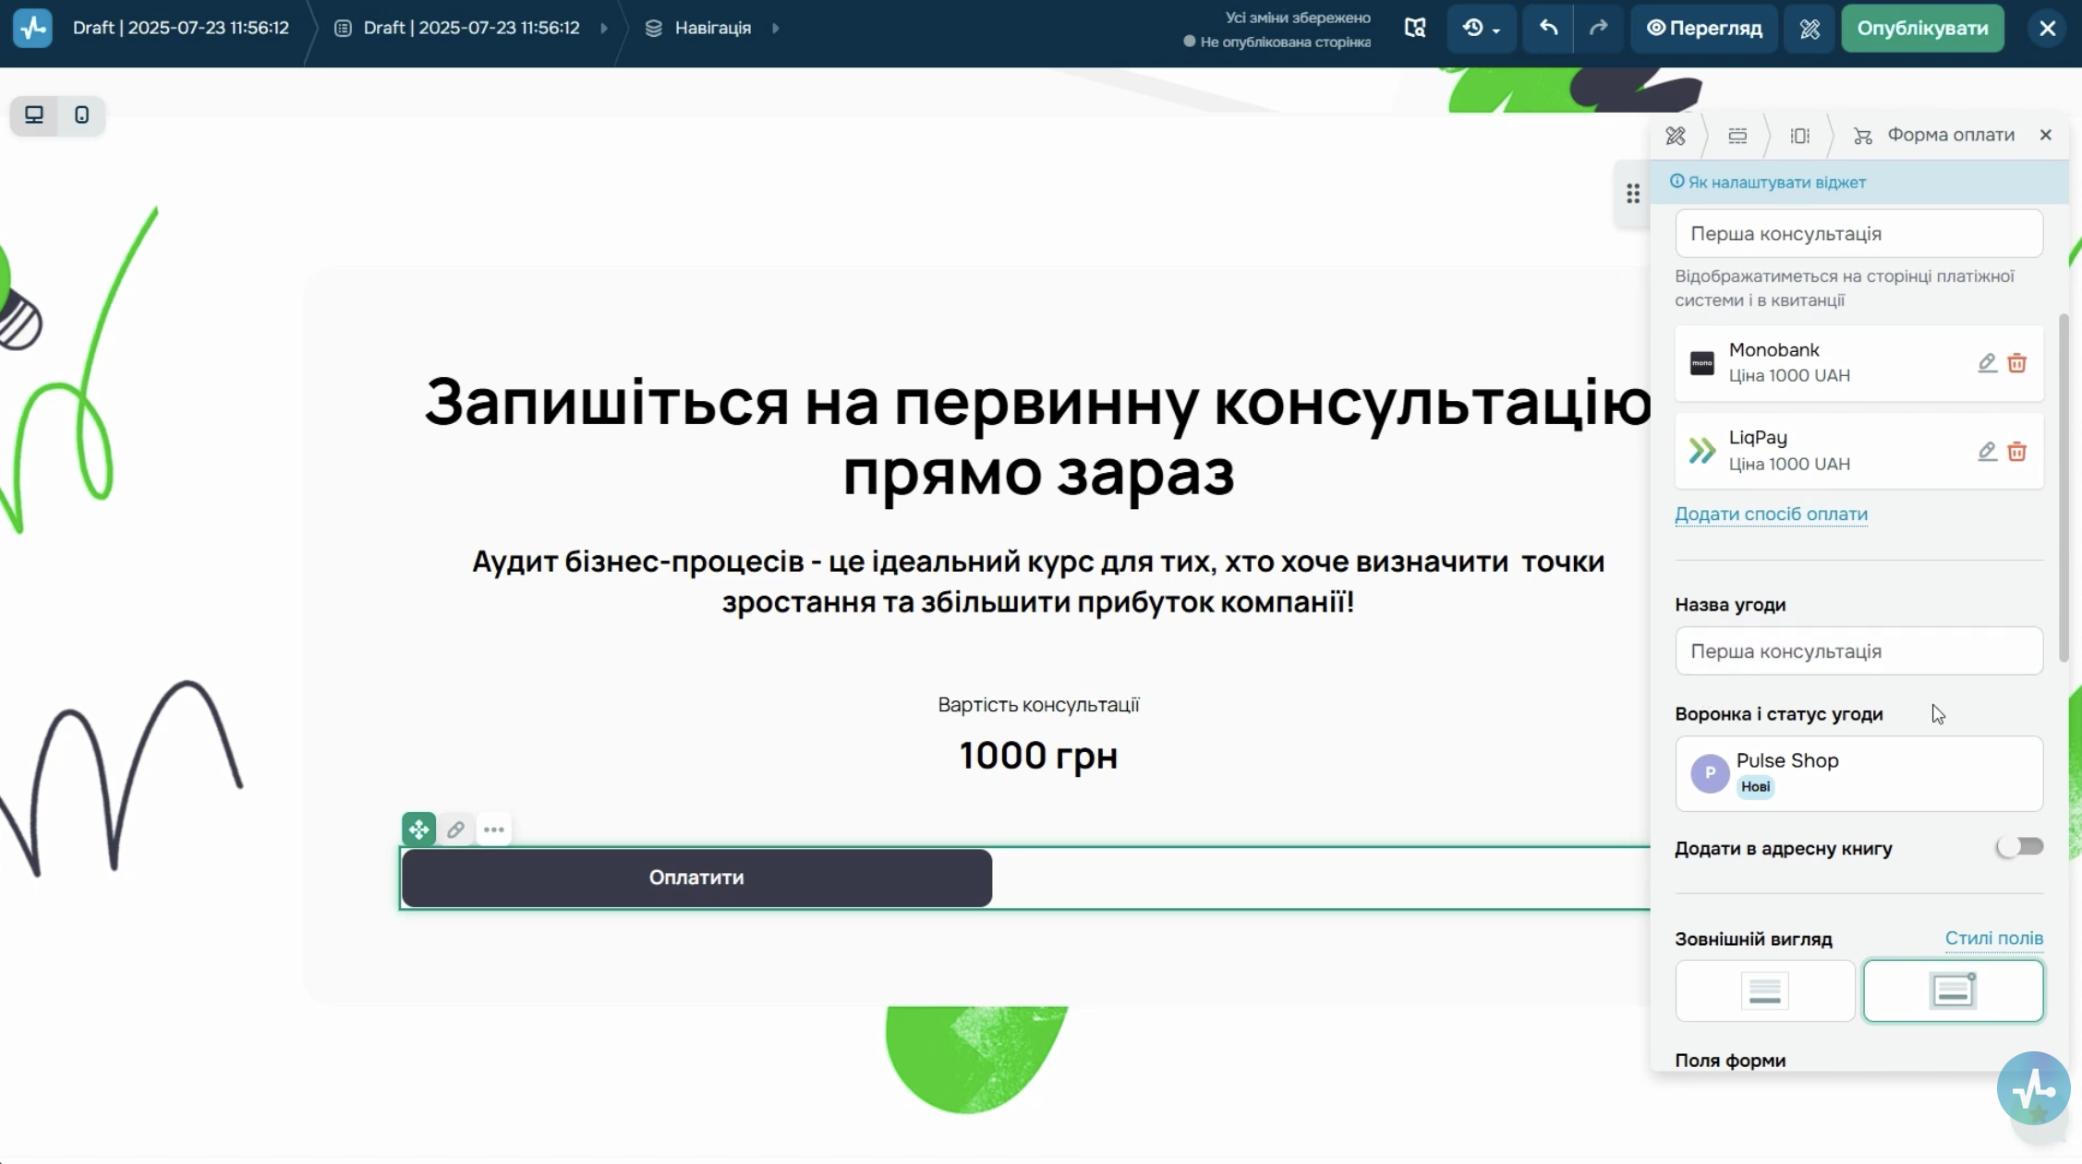Screen dimensions: 2082x1164
Task: Edit the LiqPay payment method
Action: pos(1988,451)
